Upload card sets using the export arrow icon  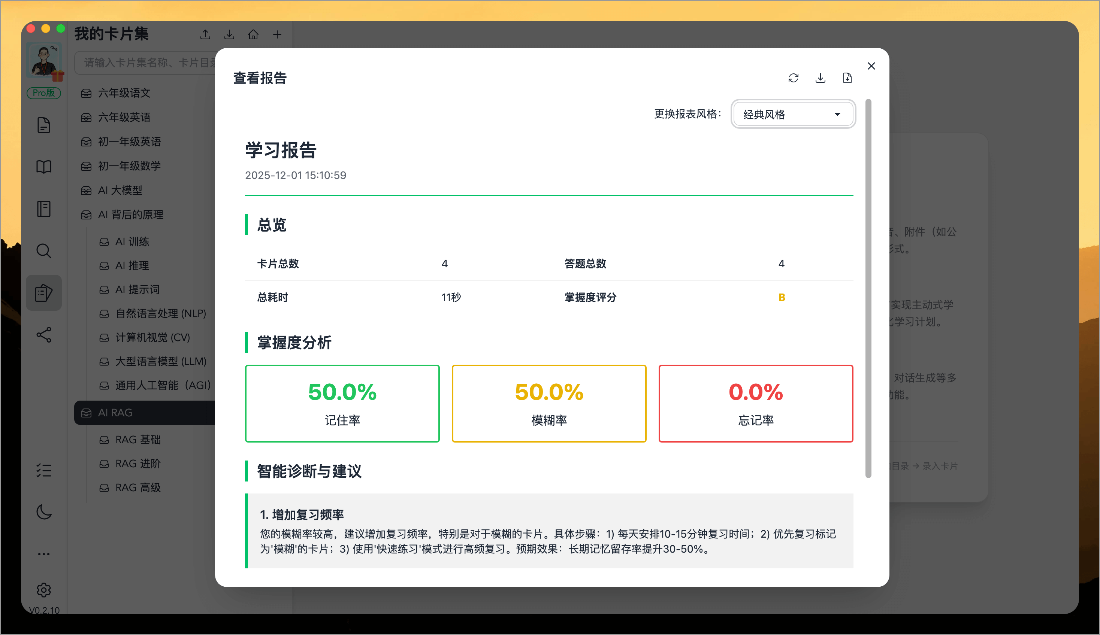pos(205,34)
